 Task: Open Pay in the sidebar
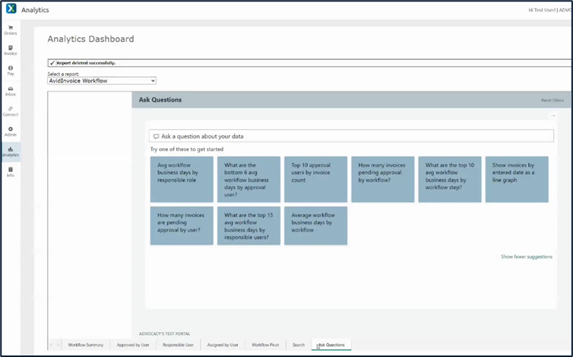click(x=11, y=71)
